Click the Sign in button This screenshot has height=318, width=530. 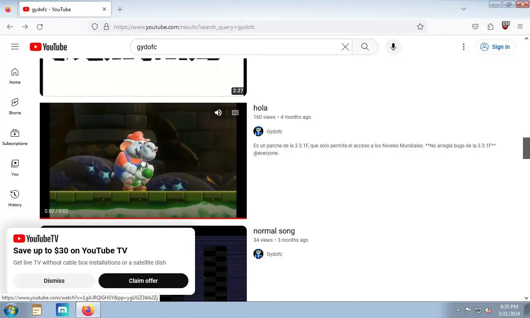point(495,47)
